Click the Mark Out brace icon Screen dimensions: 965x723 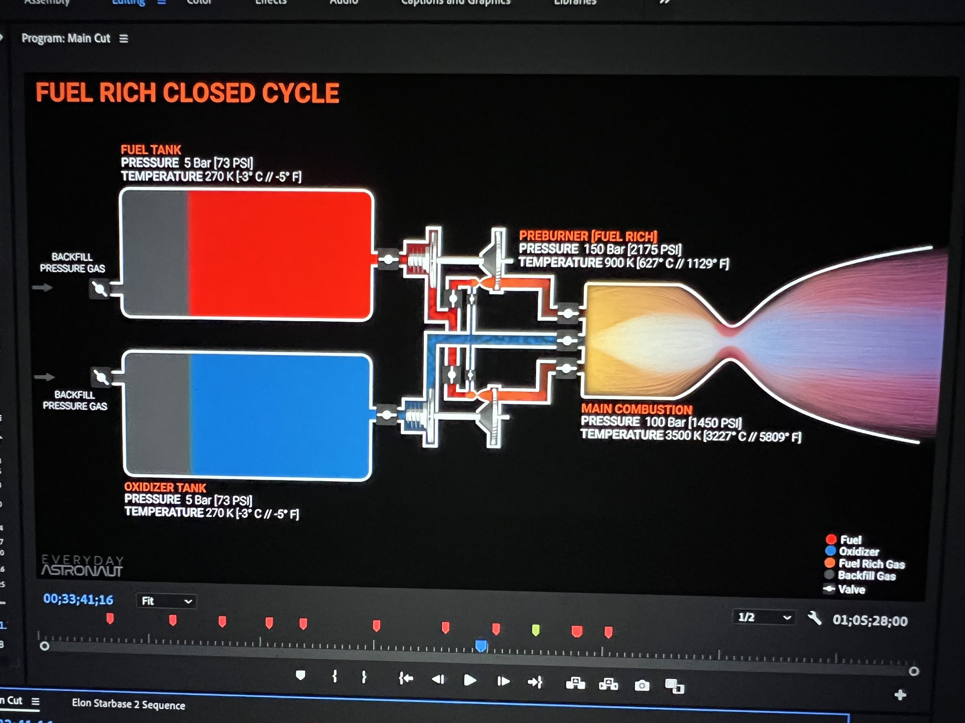(364, 677)
